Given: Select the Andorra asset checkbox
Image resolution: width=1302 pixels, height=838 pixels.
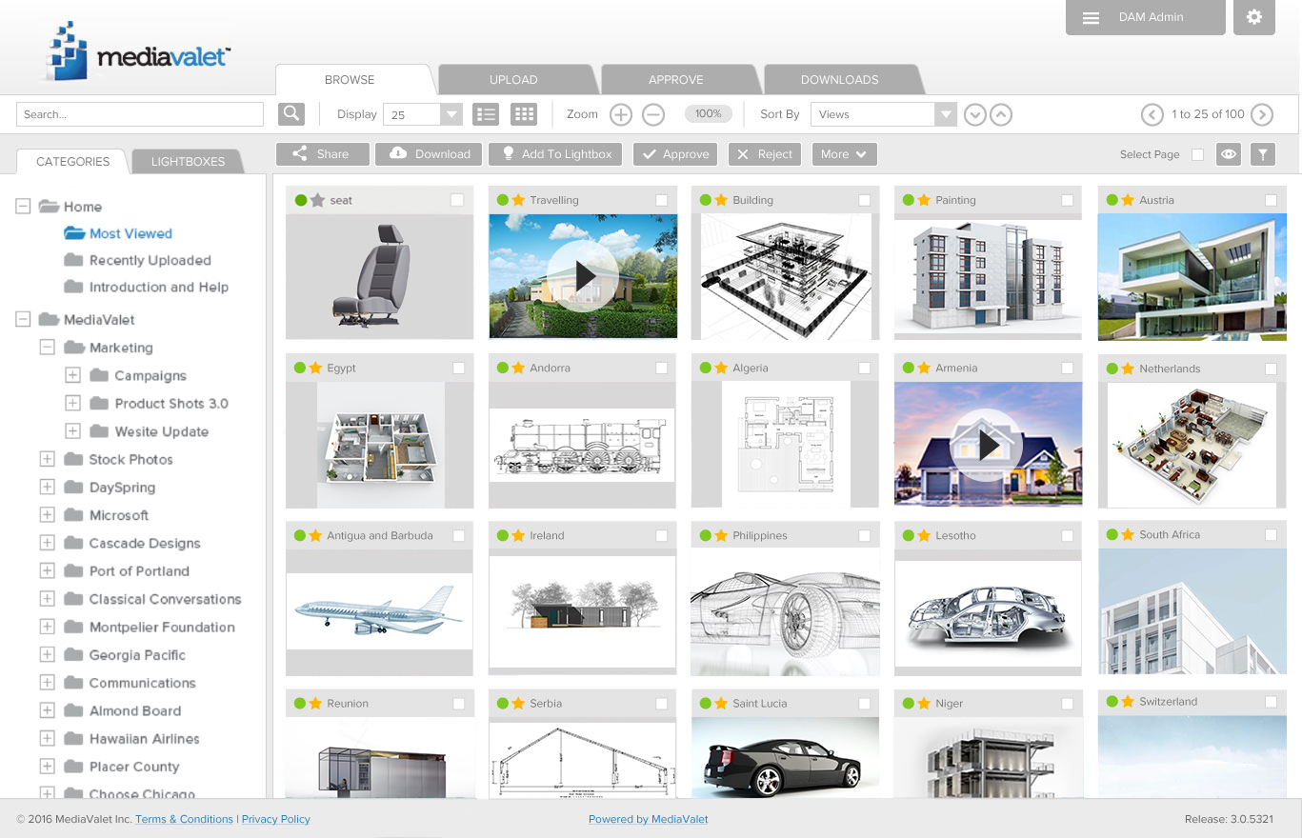Looking at the screenshot, I should pyautogui.click(x=661, y=368).
